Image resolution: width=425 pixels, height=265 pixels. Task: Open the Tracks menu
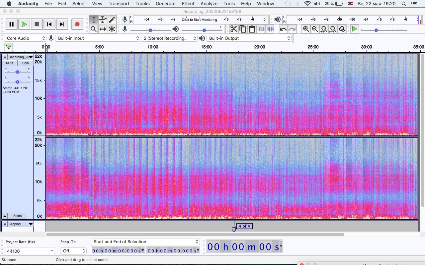point(142,4)
